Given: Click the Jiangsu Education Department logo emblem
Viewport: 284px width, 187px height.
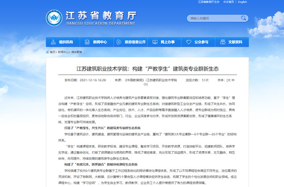Looking at the screenshot, I should (55, 18).
